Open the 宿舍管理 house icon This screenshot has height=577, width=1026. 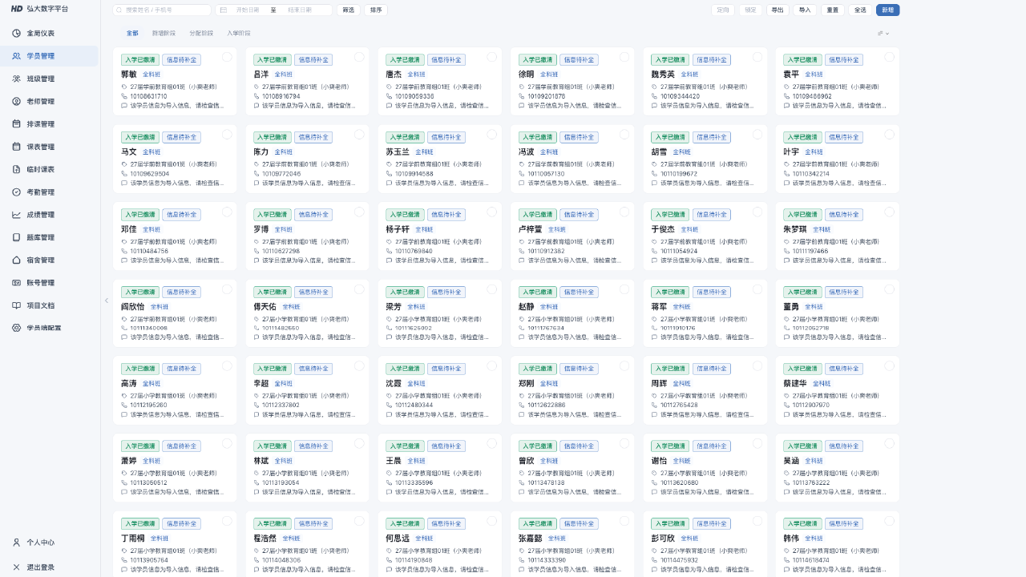[x=16, y=260]
